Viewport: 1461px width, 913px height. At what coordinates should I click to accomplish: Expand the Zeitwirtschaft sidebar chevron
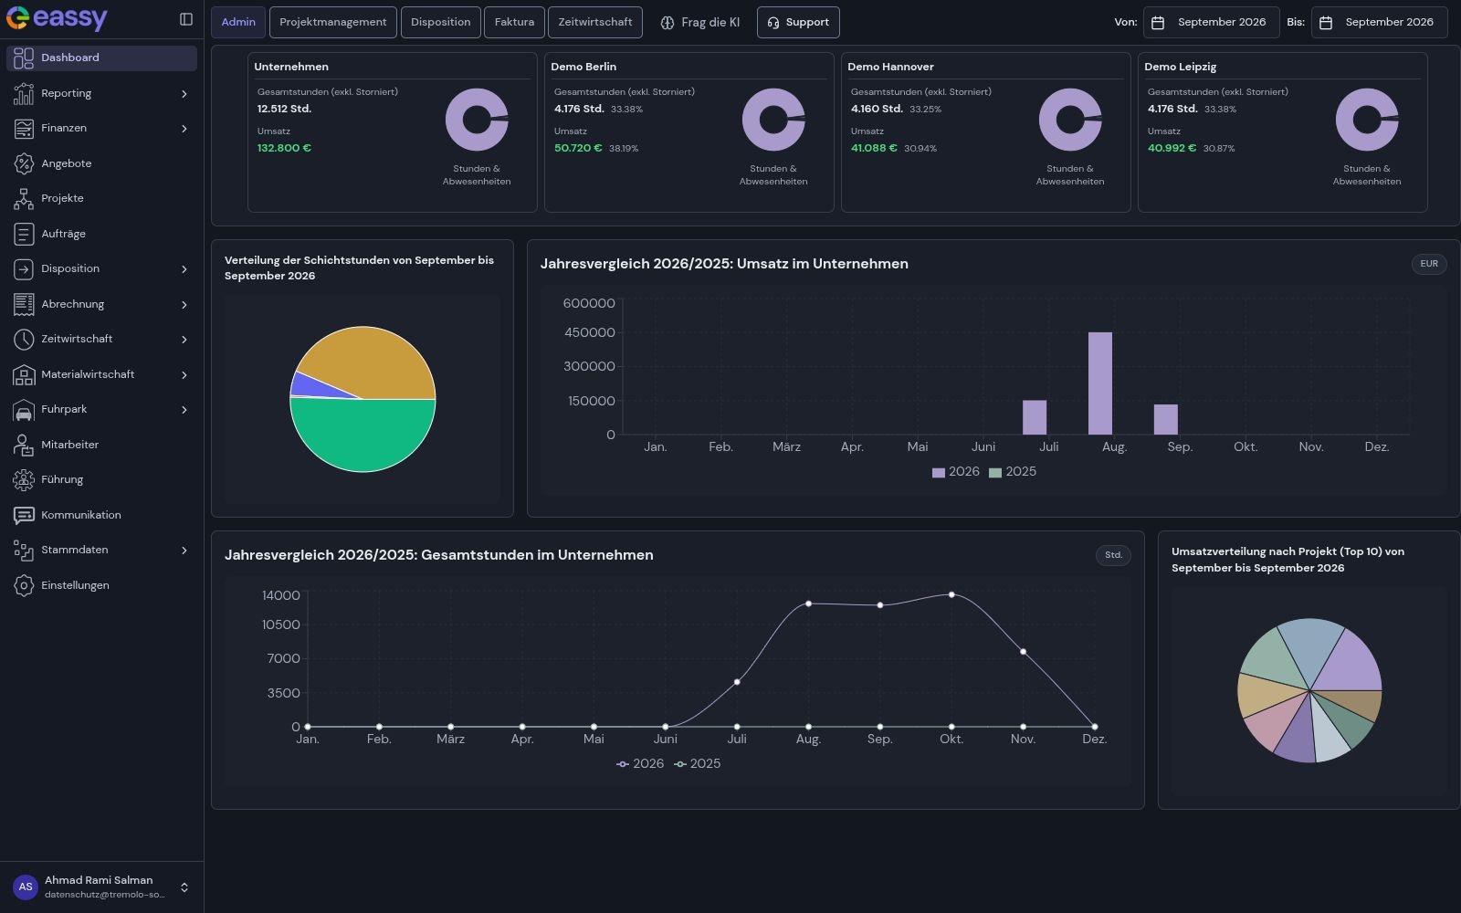pos(184,340)
